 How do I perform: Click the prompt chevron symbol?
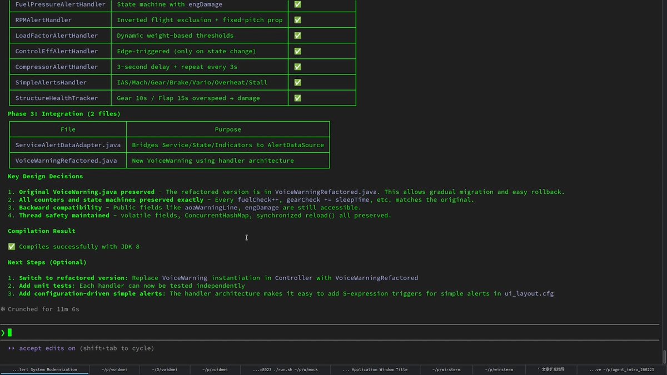(3, 333)
